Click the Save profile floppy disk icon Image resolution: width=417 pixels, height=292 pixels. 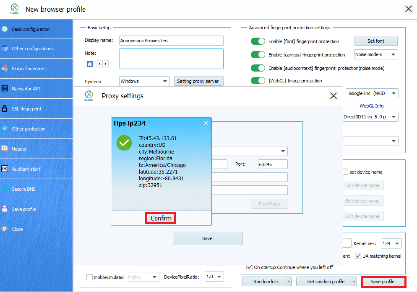point(6,209)
